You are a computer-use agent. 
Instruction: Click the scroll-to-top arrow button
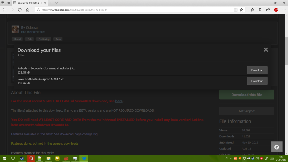click(x=277, y=147)
